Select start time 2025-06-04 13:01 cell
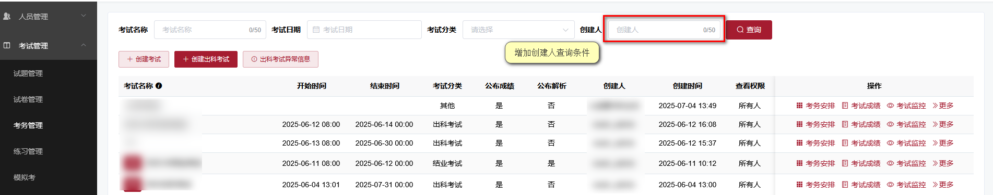This screenshot has height=195, width=993. tap(311, 185)
